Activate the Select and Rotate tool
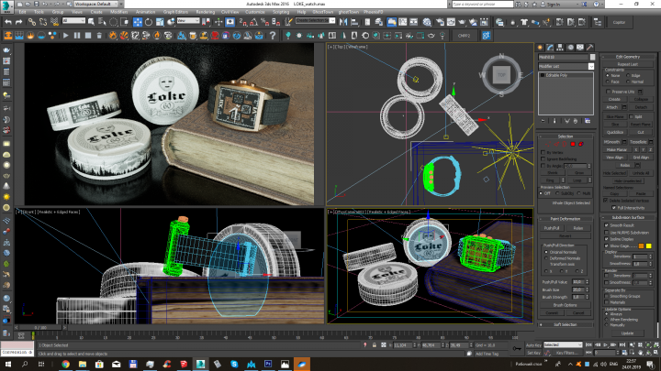This screenshot has height=371, width=661. [x=149, y=22]
